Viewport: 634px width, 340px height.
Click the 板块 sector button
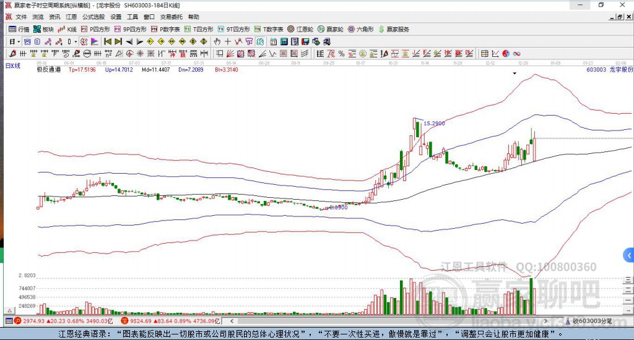point(44,29)
